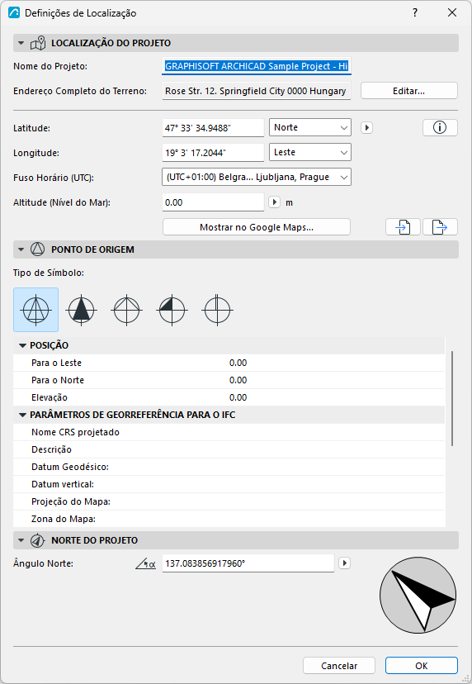Click the properties list vertical scrollbar
The image size is (472, 684).
[x=452, y=398]
